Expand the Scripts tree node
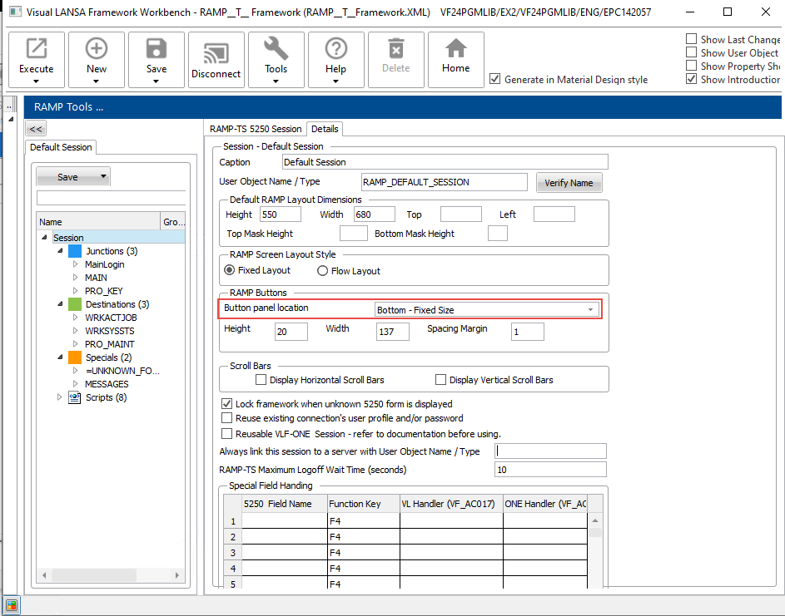This screenshot has height=616, width=785. click(x=59, y=397)
